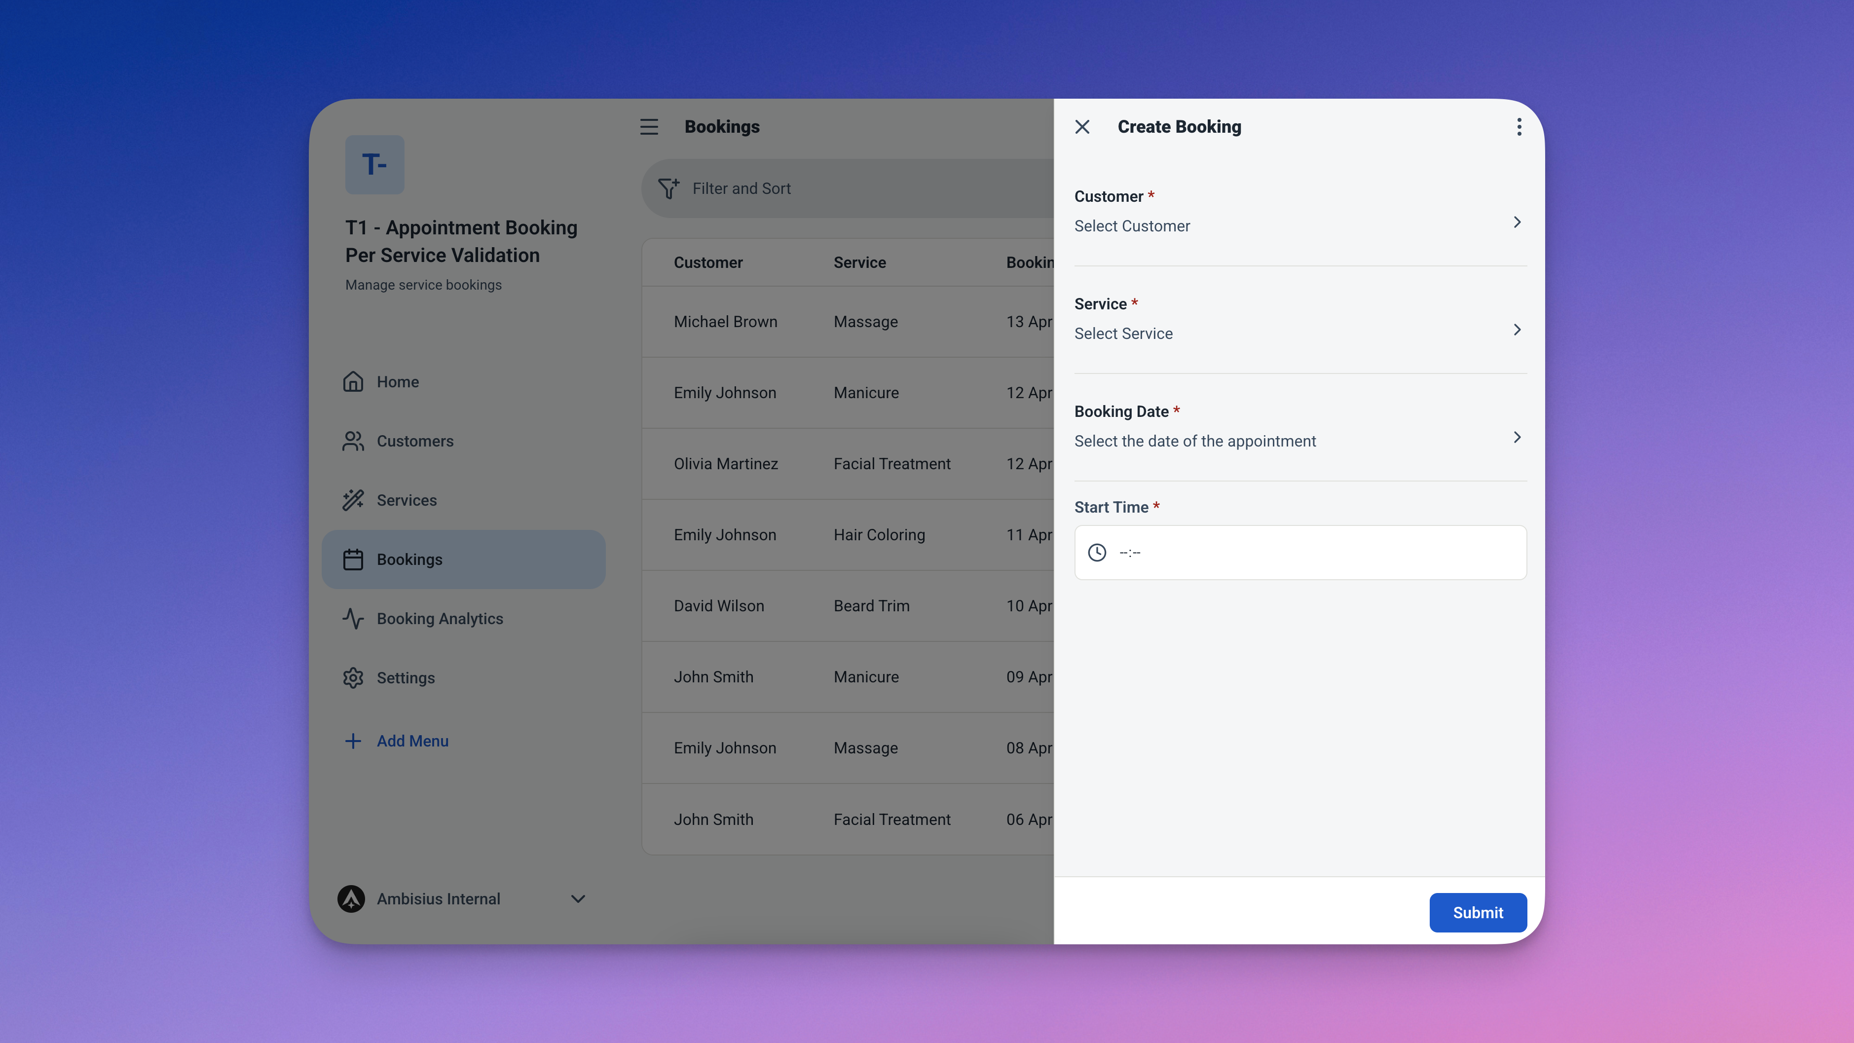Navigate to Booking Analytics
Viewport: 1854px width, 1043px height.
point(439,618)
